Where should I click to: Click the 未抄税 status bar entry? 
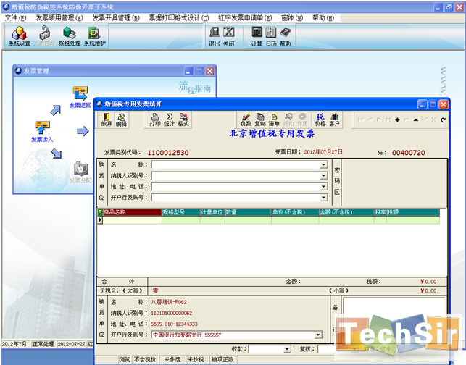pos(195,360)
